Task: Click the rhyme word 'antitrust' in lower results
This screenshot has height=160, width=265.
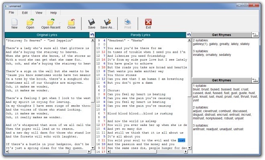Action: coord(199,129)
